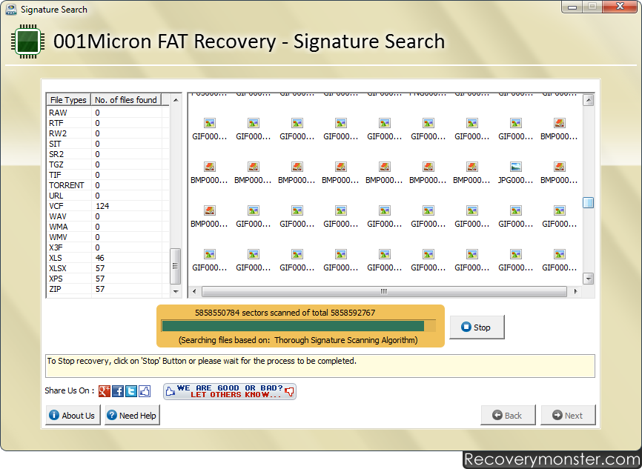The image size is (642, 469).
Task: Select the BMP000... file right of JPG000...
Action: [x=559, y=173]
